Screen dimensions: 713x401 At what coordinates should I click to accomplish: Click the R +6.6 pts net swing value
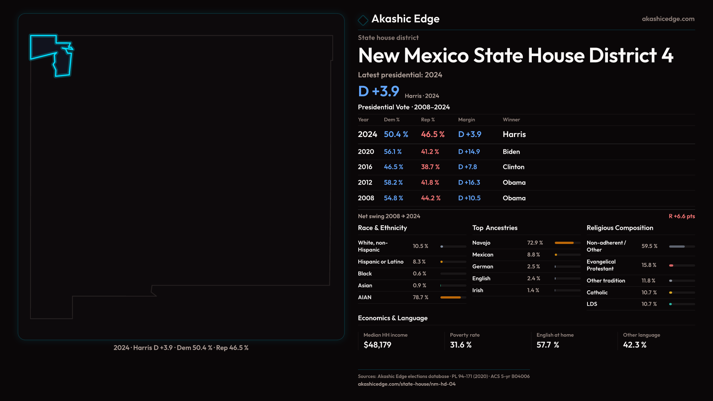pyautogui.click(x=681, y=216)
